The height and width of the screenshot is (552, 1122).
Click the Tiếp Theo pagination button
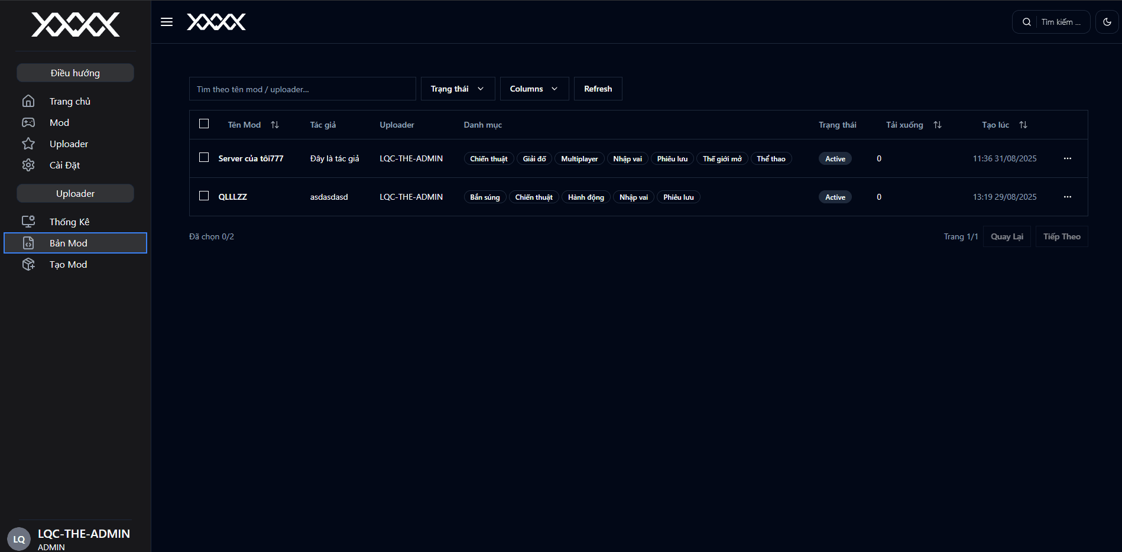(1061, 236)
